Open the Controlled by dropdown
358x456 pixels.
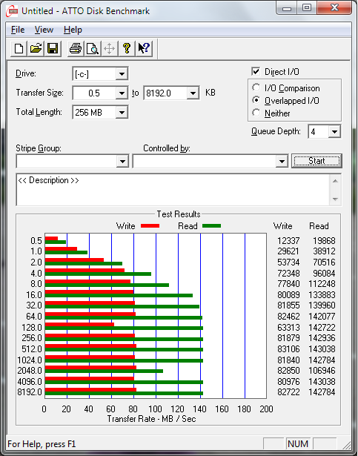point(282,162)
